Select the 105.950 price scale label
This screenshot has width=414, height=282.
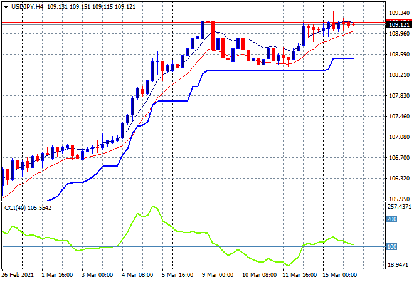pos(400,199)
